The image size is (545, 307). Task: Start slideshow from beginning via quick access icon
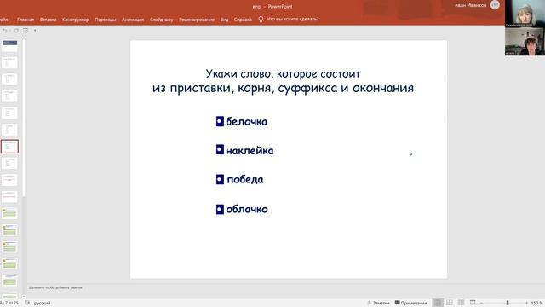[26, 31]
